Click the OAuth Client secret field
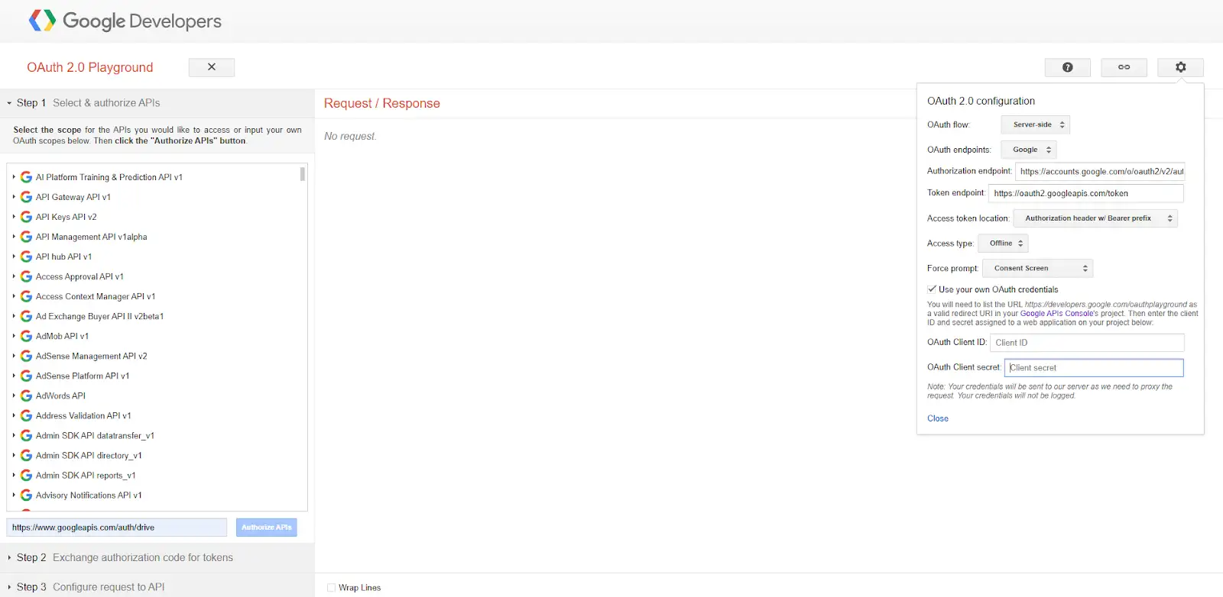1223x597 pixels. 1094,368
